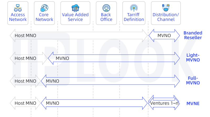
Task: Click the Access Network icon
Action: pyautogui.click(x=18, y=8)
